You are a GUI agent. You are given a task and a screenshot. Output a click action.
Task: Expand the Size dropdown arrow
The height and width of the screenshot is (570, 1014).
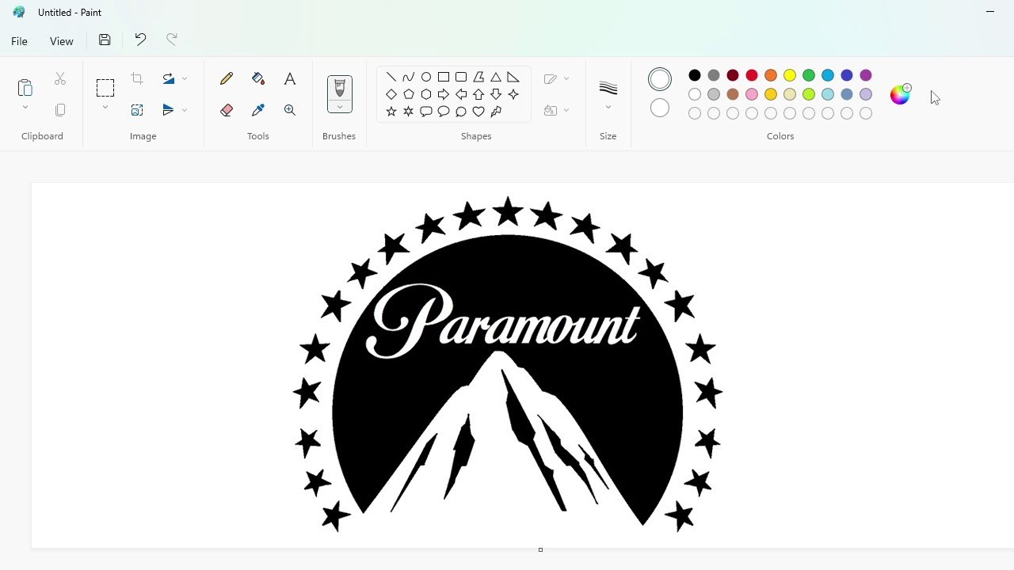pos(608,107)
